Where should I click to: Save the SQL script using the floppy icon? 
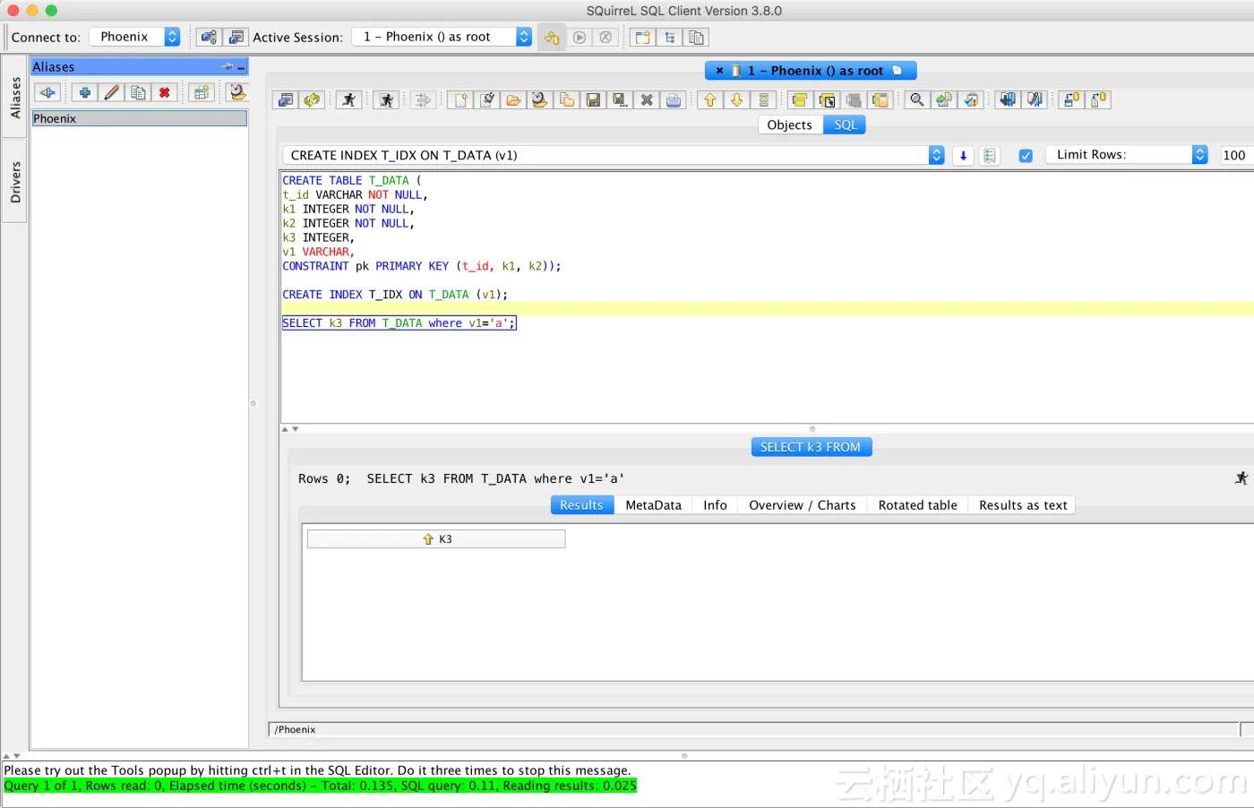[593, 99]
